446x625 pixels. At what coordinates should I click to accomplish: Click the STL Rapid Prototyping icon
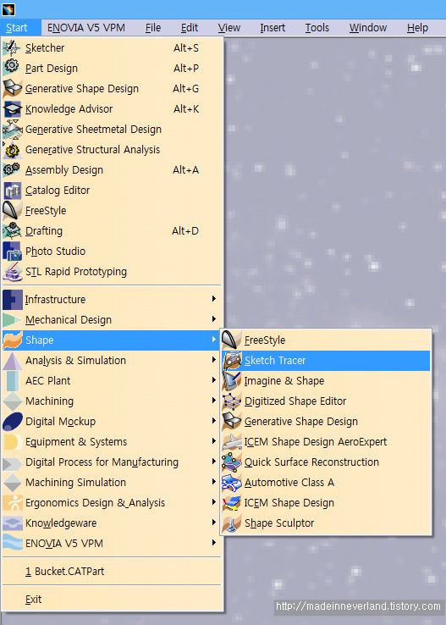(12, 272)
